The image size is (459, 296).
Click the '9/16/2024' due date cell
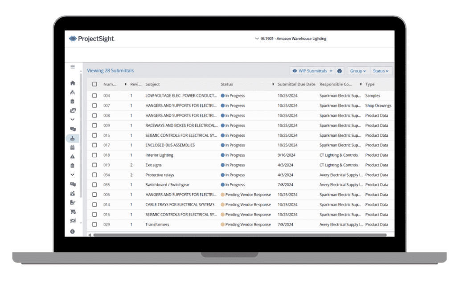click(x=286, y=155)
